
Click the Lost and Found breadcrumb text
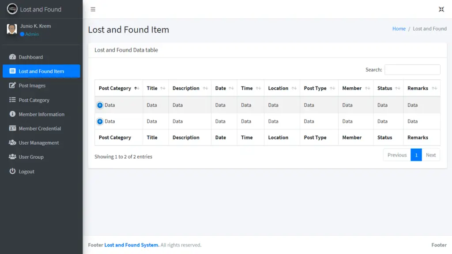click(x=429, y=29)
